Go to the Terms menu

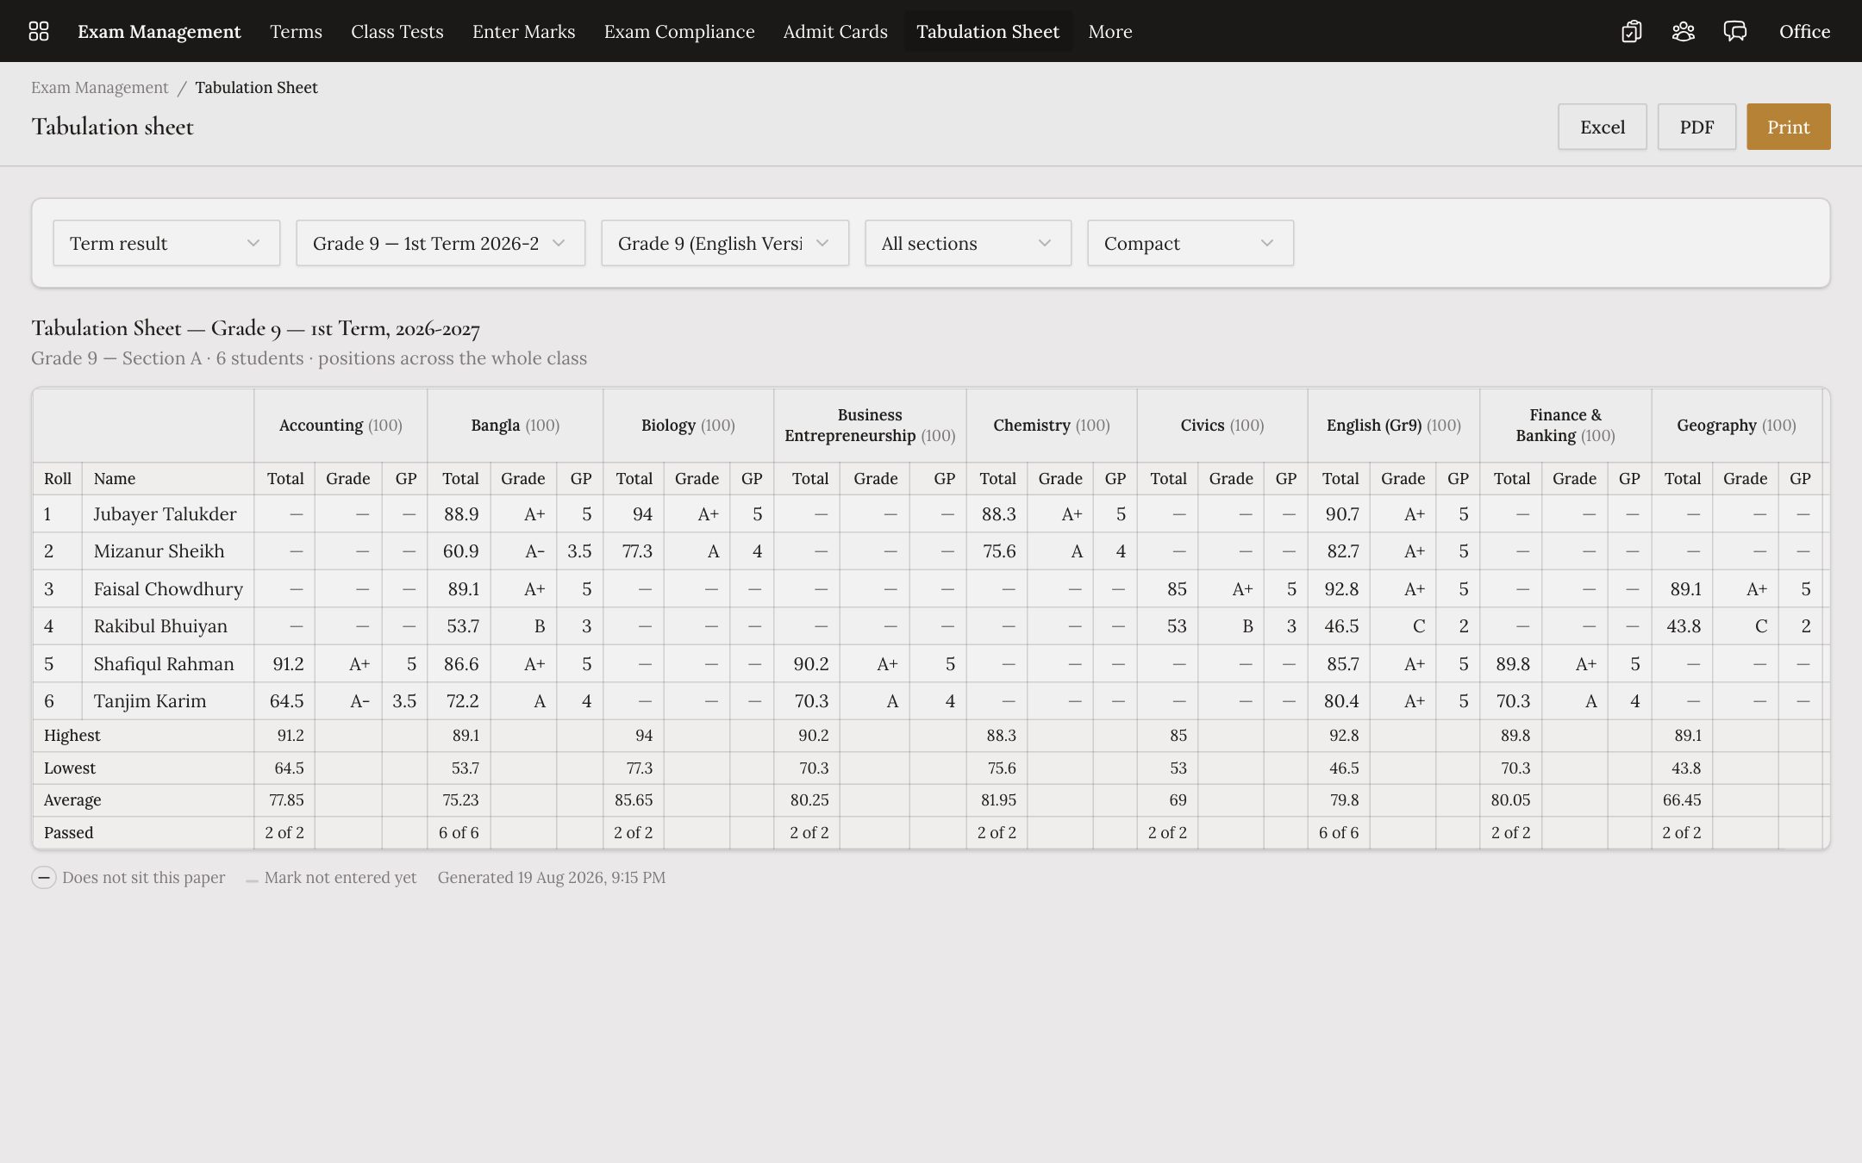pos(296,31)
